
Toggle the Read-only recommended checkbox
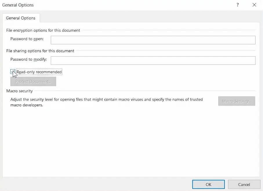12,72
